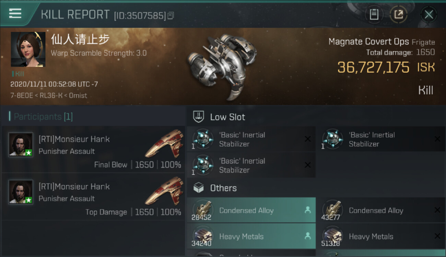Select the Heavy Metals 34240 item
The height and width of the screenshot is (257, 446).
coord(251,236)
